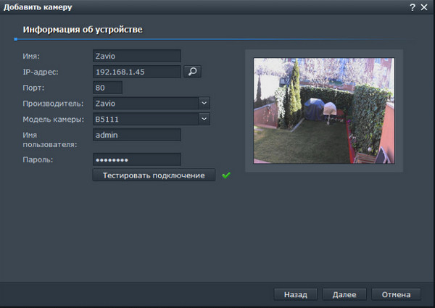This screenshot has width=435, height=308.
Task: Click the blue wizard progress indicator dot
Action: tap(15, 39)
